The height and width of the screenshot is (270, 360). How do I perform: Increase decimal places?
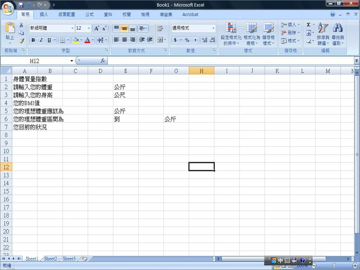pos(204,40)
